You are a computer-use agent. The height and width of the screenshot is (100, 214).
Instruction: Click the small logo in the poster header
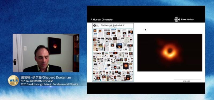pyautogui.click(x=94, y=26)
